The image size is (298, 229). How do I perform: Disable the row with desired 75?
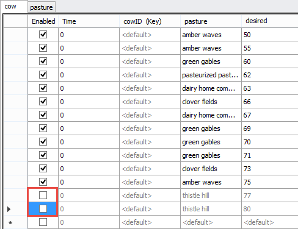[43, 182]
